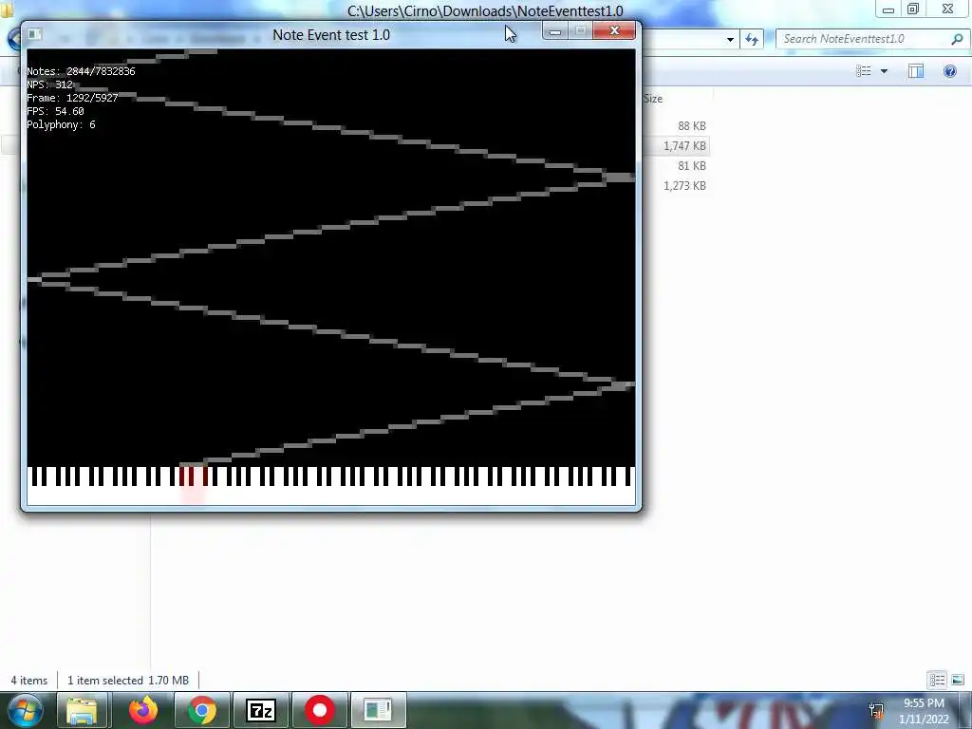Open the clock showing 9:55 PM

point(924,711)
